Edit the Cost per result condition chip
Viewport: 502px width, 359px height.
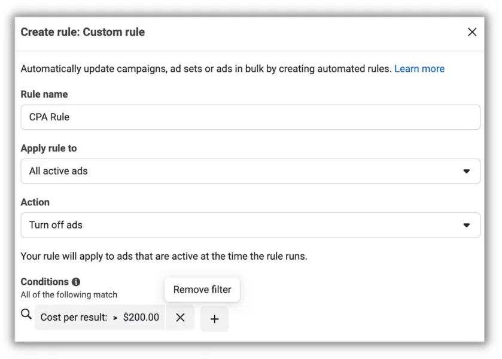coord(100,317)
